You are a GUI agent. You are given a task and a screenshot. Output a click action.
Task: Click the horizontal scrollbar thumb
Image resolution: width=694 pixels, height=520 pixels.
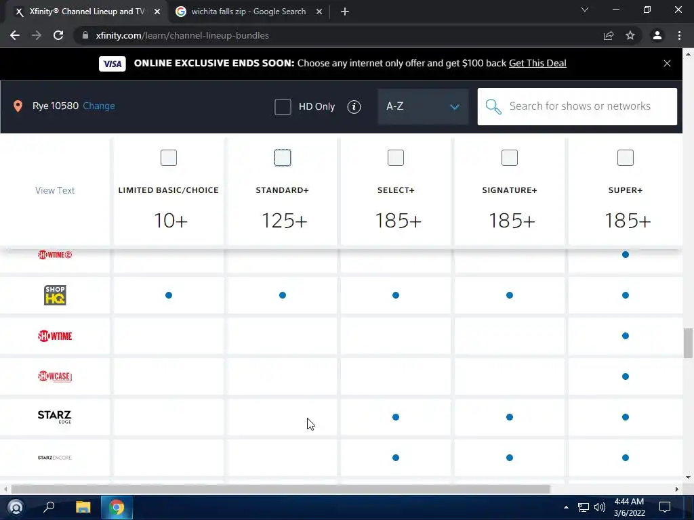pos(281,489)
